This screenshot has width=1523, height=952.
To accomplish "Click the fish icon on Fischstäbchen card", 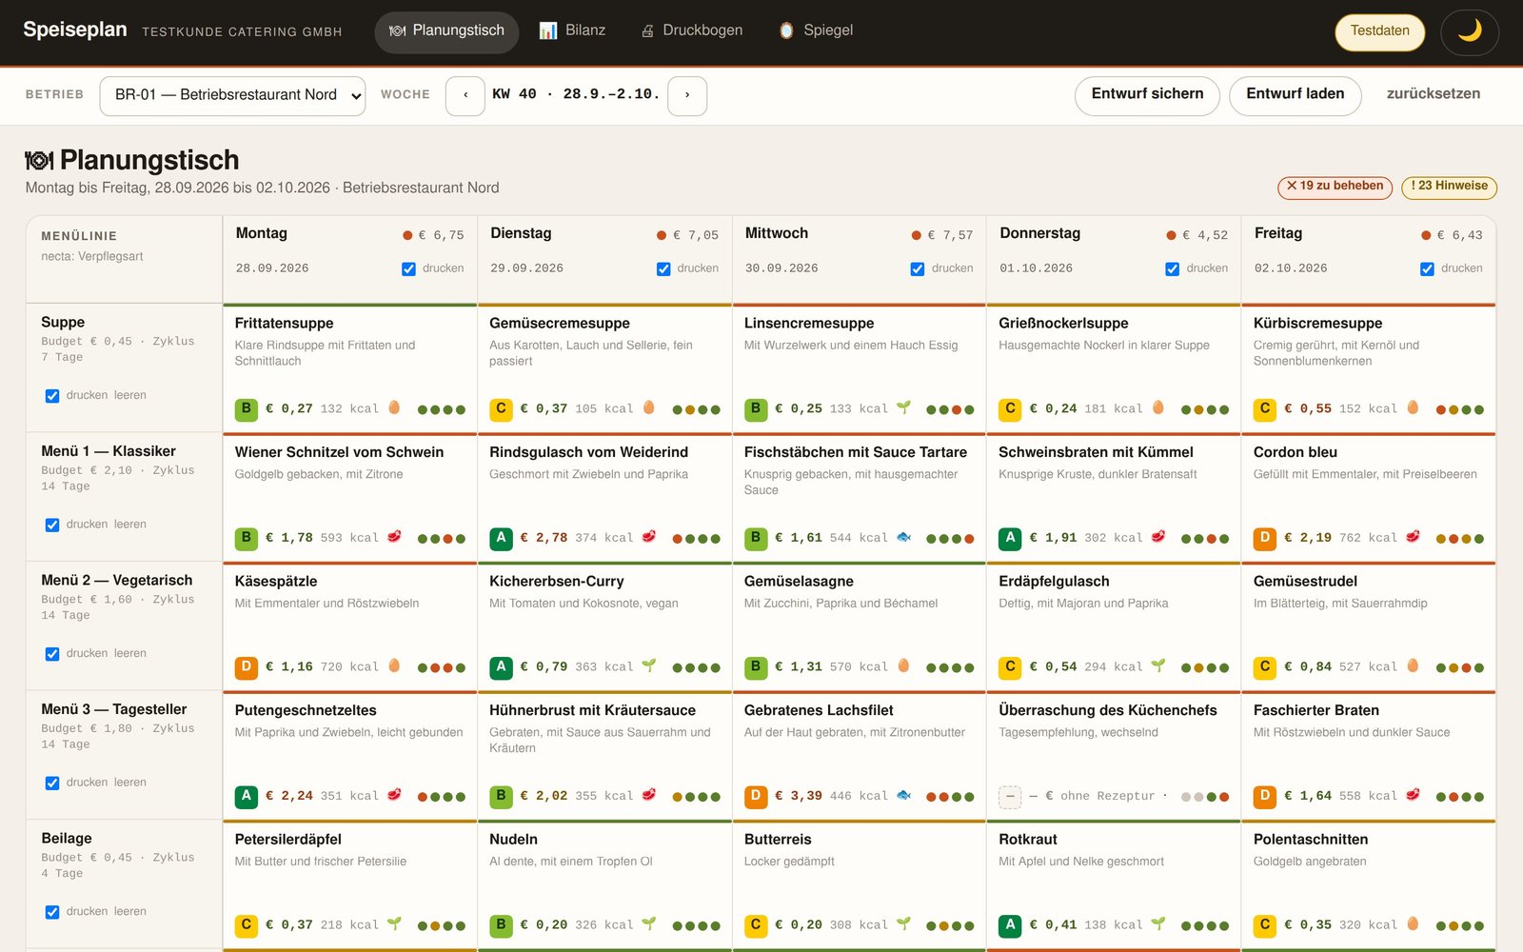I will 903,537.
